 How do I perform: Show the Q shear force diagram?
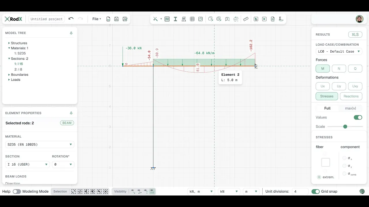pos(355,69)
